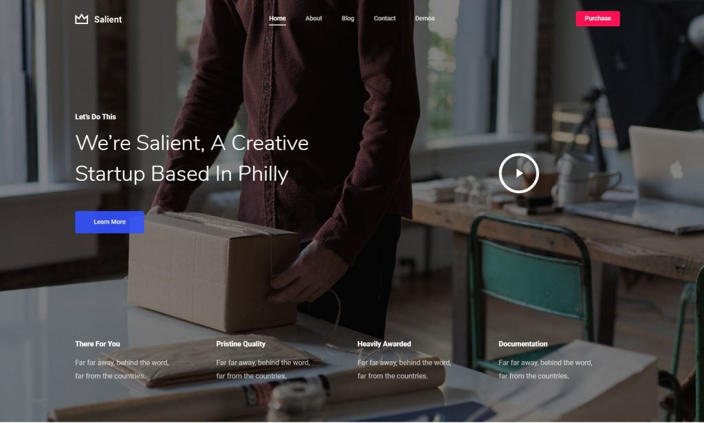Play the hero video with circular play button
704x423 pixels.
pos(518,173)
